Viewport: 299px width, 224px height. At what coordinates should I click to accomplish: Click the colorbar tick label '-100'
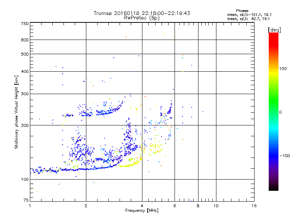pos(284,156)
